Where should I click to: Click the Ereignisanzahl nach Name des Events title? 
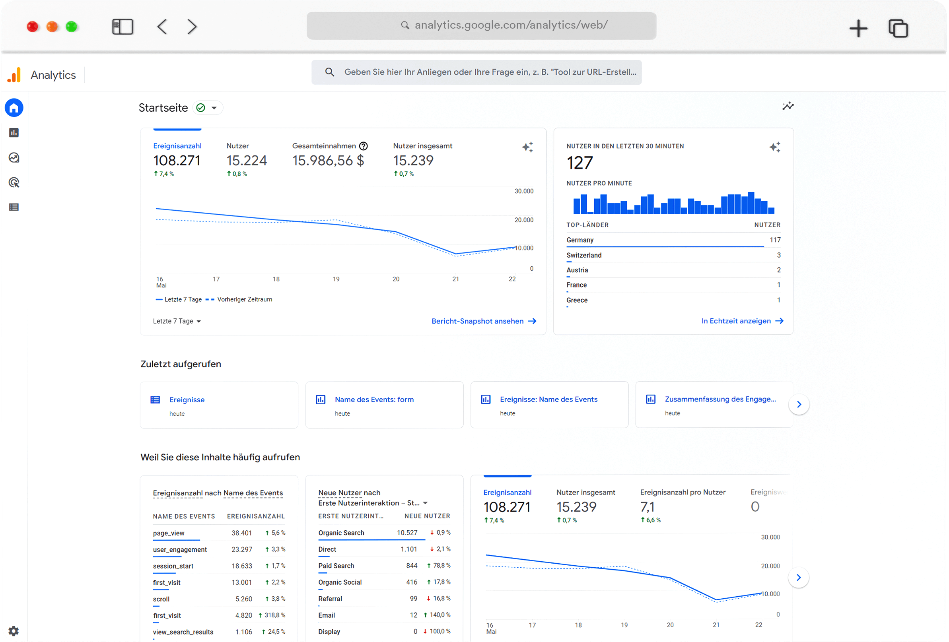pos(218,493)
